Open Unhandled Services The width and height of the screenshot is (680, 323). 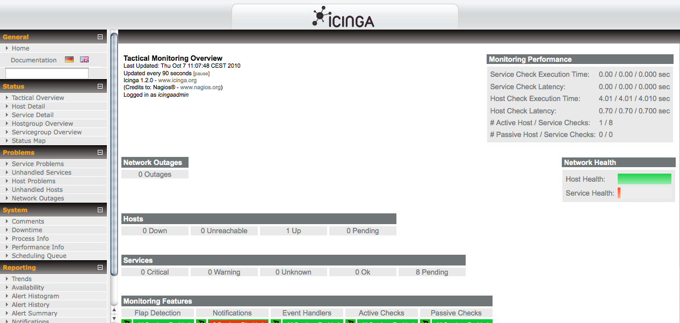point(41,173)
